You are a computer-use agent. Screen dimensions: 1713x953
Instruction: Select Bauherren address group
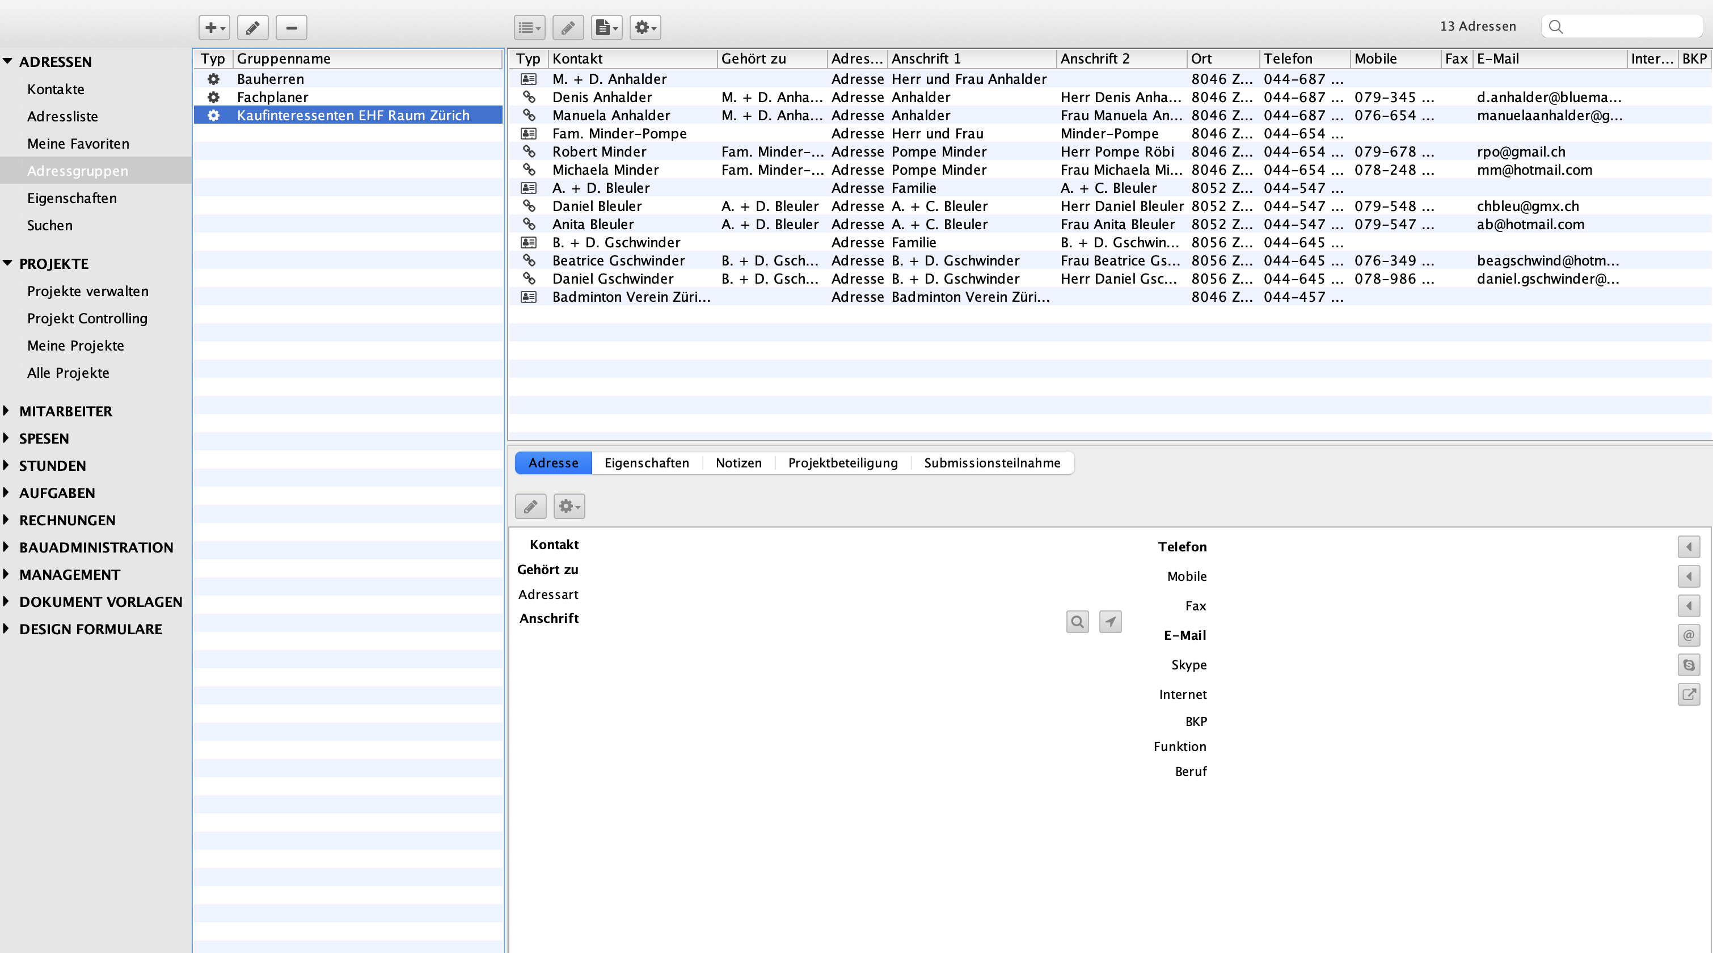point(270,79)
